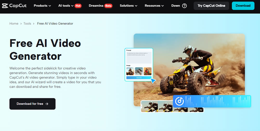
Task: Click the first frame in filmstrip timeline
Action: (x=149, y=107)
